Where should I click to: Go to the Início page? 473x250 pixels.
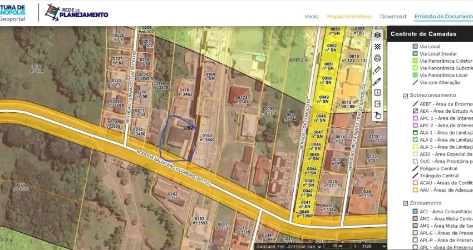click(312, 17)
